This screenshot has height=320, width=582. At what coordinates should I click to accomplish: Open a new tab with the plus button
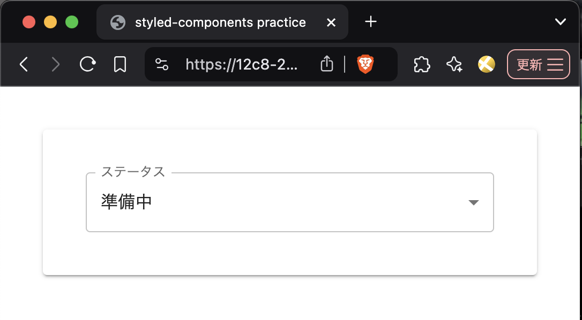[x=370, y=22]
